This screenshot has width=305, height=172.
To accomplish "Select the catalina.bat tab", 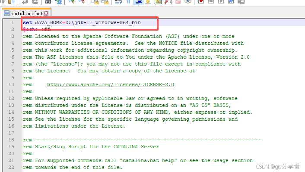I will click(27, 13).
